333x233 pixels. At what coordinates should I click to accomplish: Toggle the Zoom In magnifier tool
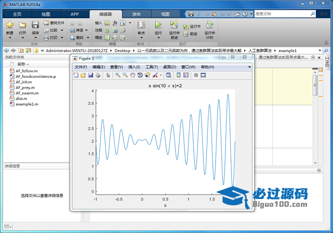click(x=118, y=75)
